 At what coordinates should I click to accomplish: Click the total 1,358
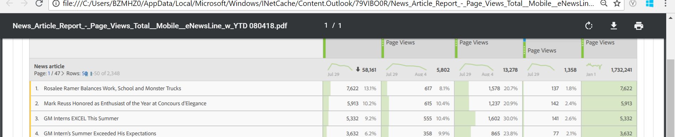[570, 70]
